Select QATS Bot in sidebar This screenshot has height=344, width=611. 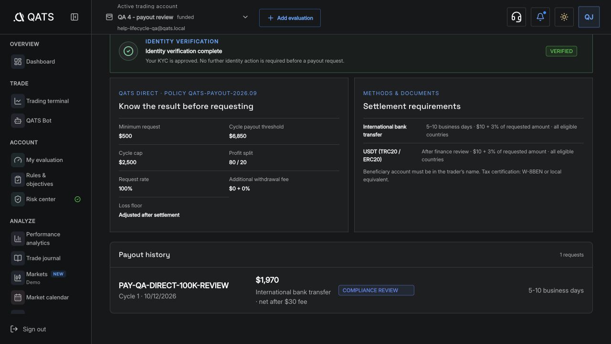39,120
